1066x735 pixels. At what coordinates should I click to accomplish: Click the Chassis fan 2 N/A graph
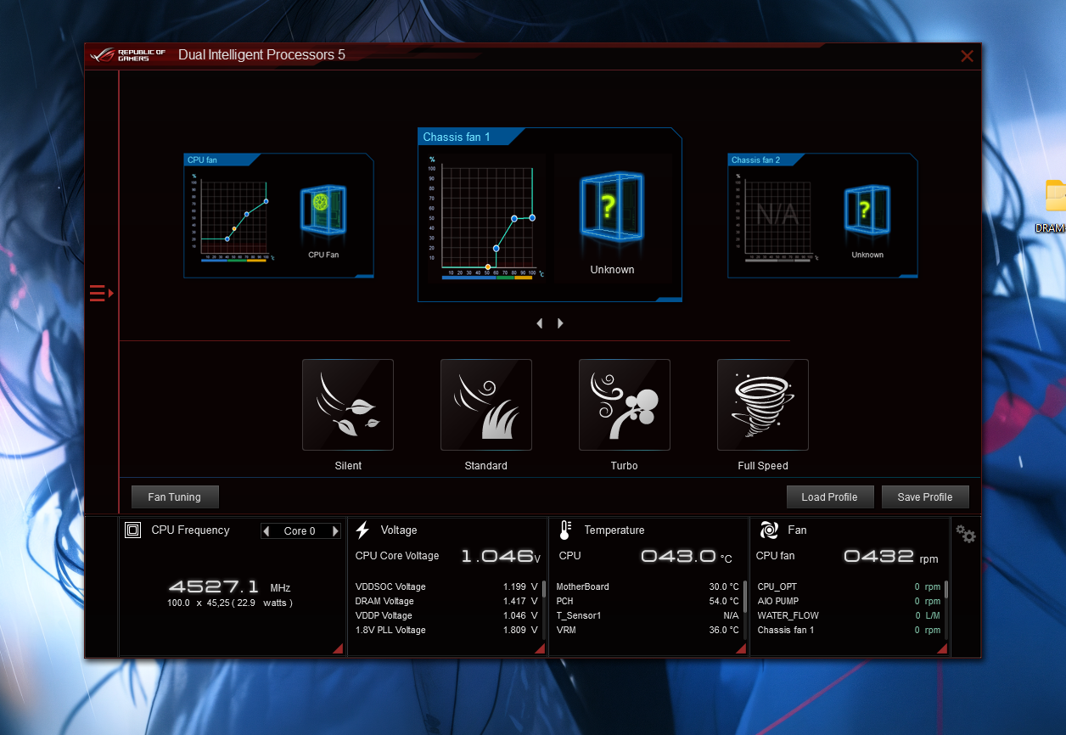point(778,217)
